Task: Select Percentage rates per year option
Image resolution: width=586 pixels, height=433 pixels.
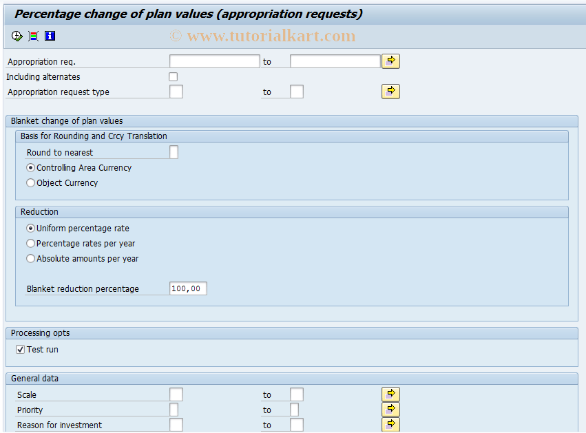Action: 30,243
